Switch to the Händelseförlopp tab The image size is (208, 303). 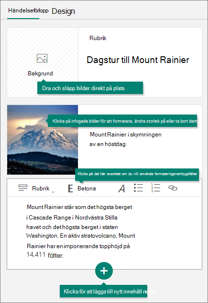[28, 10]
